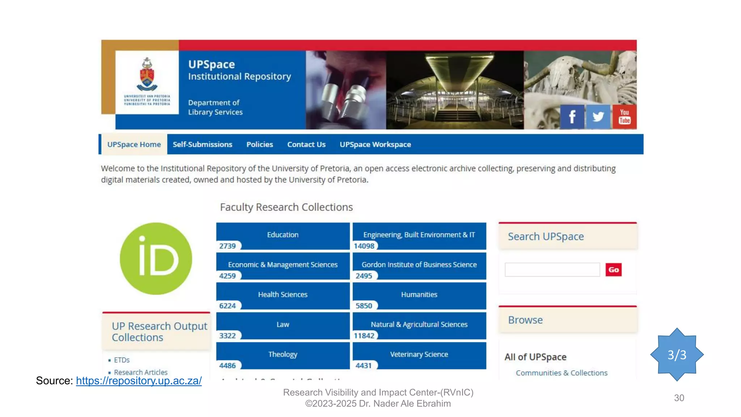Viewport: 741px width, 417px height.
Task: Click the 3/3 star badge
Action: click(x=677, y=354)
